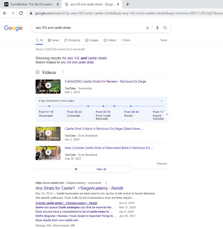
Task: Play 'This Worked?' video thumbnail
Action: click(x=48, y=134)
